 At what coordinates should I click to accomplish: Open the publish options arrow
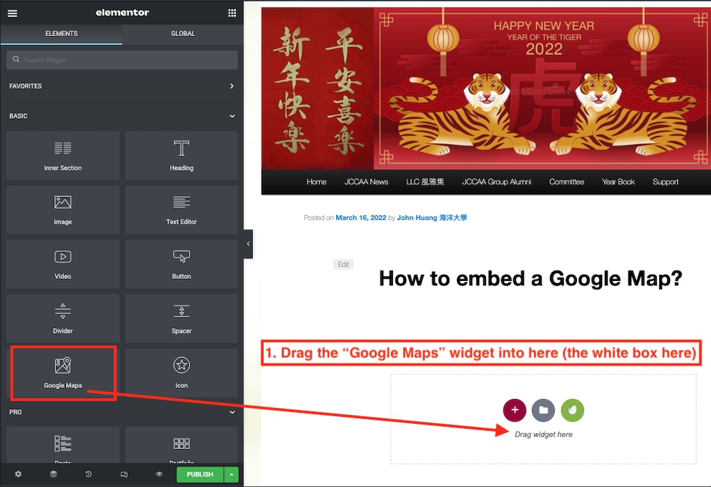pyautogui.click(x=231, y=475)
